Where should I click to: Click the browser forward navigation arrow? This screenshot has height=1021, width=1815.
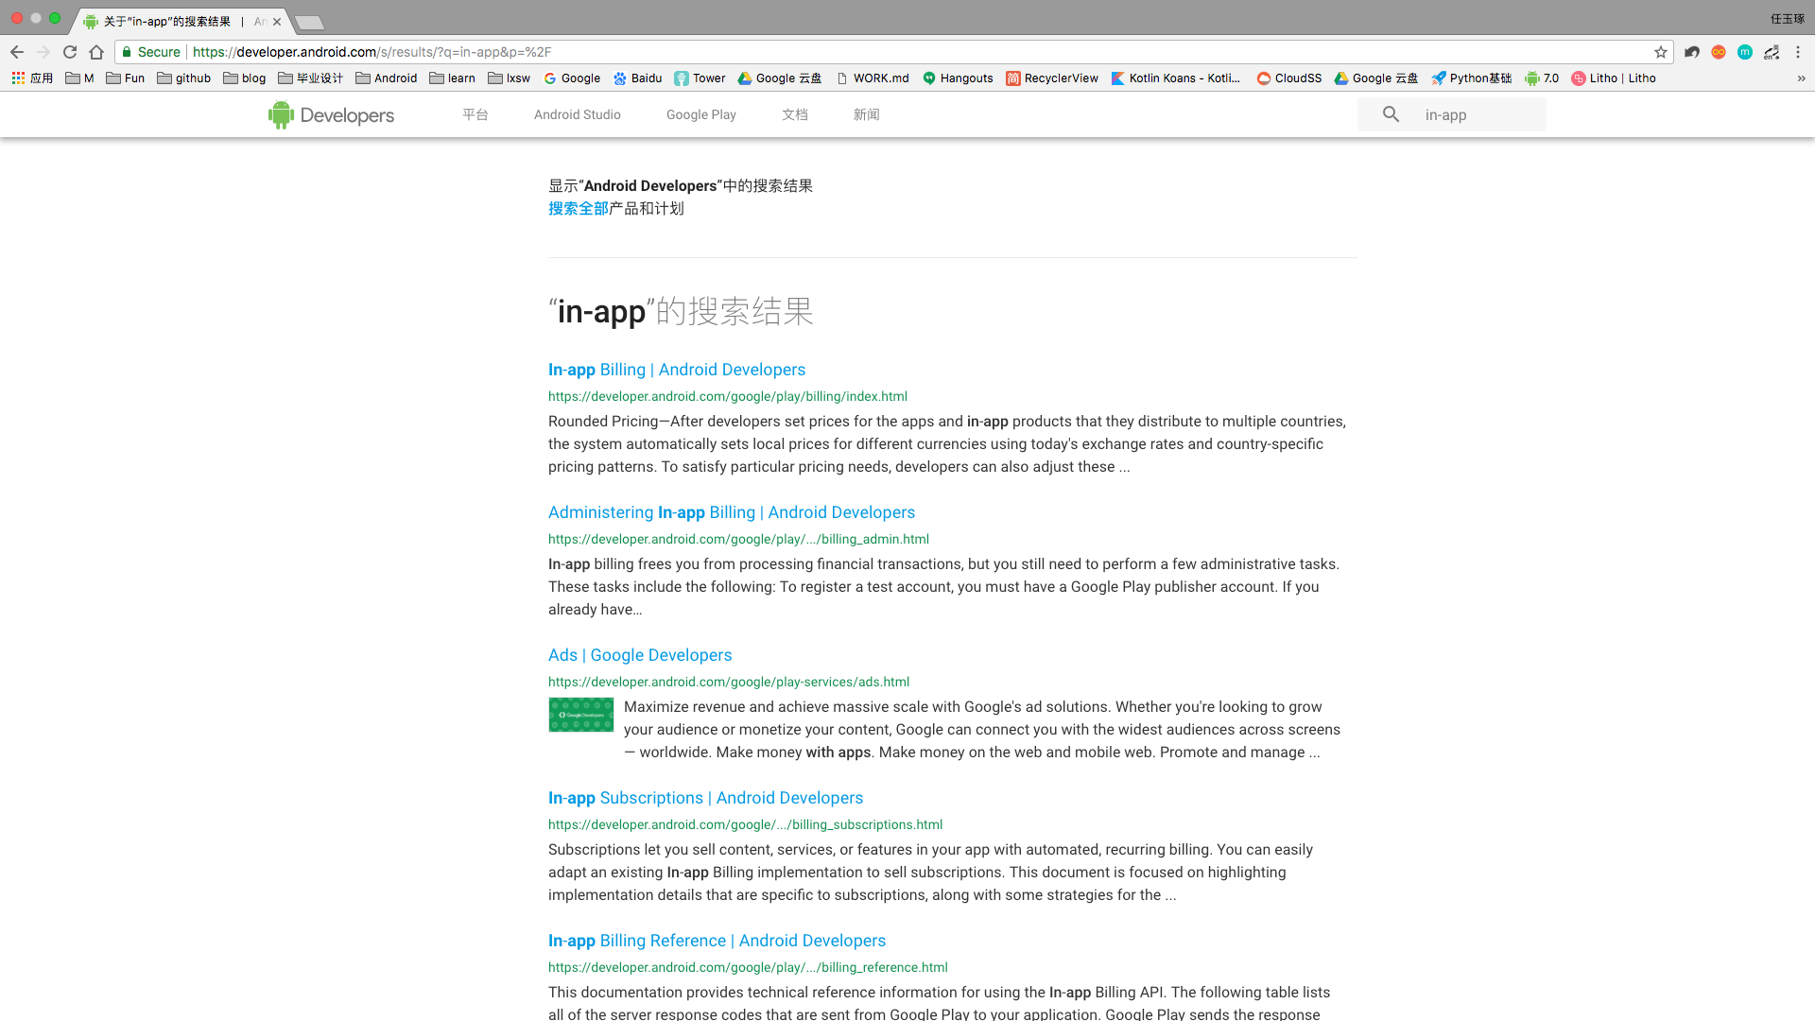pyautogui.click(x=43, y=51)
